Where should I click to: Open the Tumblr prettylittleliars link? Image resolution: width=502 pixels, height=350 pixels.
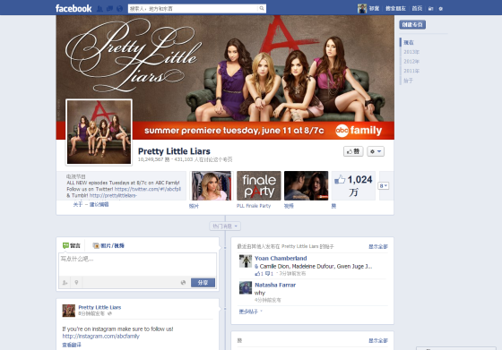(x=113, y=195)
